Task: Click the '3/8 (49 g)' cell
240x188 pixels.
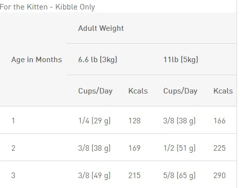Action: pyautogui.click(x=94, y=176)
